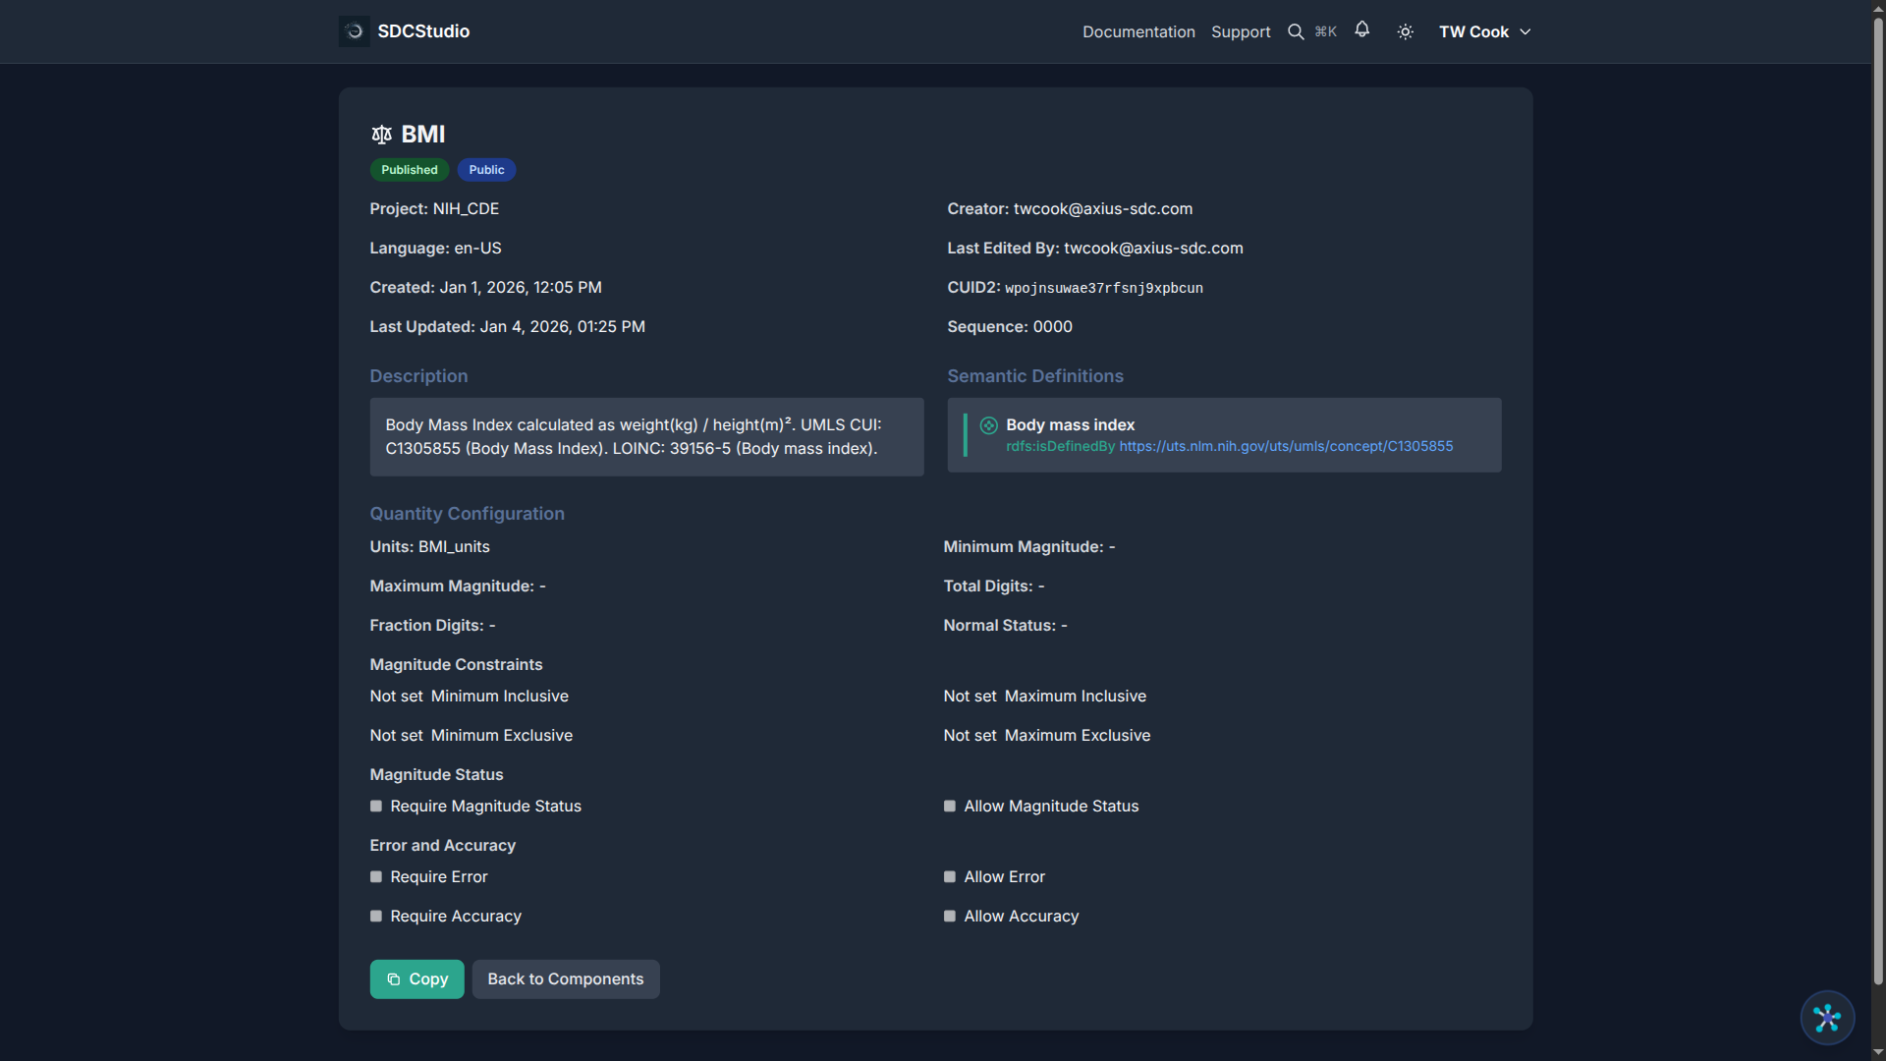Click the scale icon next to BMI

(x=380, y=134)
